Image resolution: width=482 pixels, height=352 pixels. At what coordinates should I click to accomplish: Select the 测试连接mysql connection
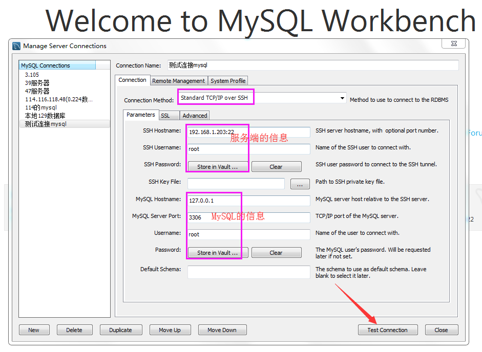click(x=65, y=124)
